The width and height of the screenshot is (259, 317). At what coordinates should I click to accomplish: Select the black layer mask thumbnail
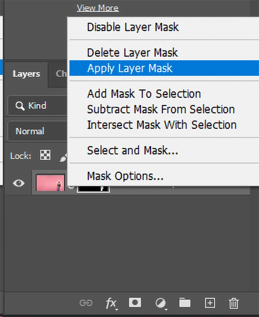[93, 189]
